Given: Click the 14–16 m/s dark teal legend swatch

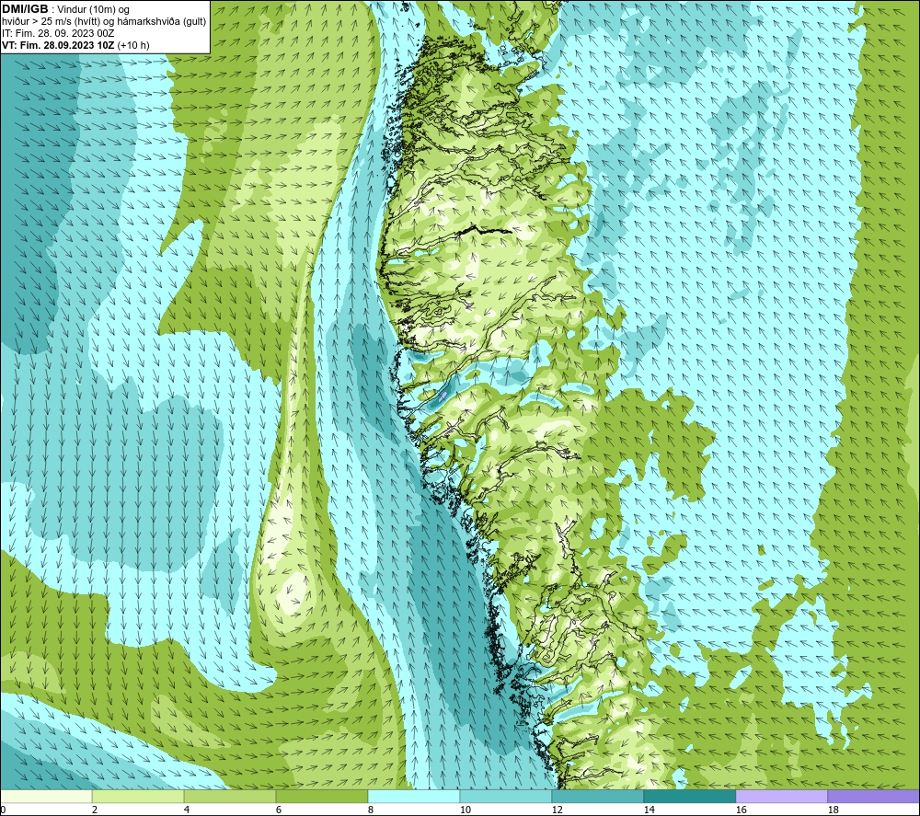Looking at the screenshot, I should (x=689, y=796).
